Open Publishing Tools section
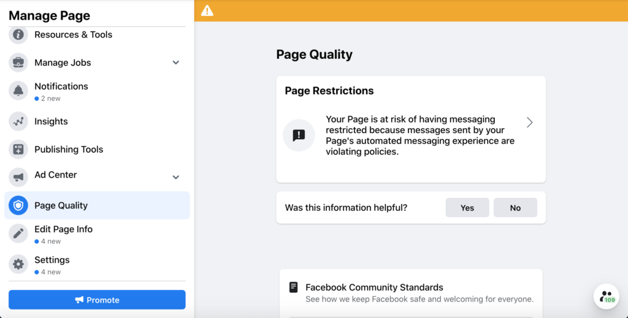 point(69,150)
